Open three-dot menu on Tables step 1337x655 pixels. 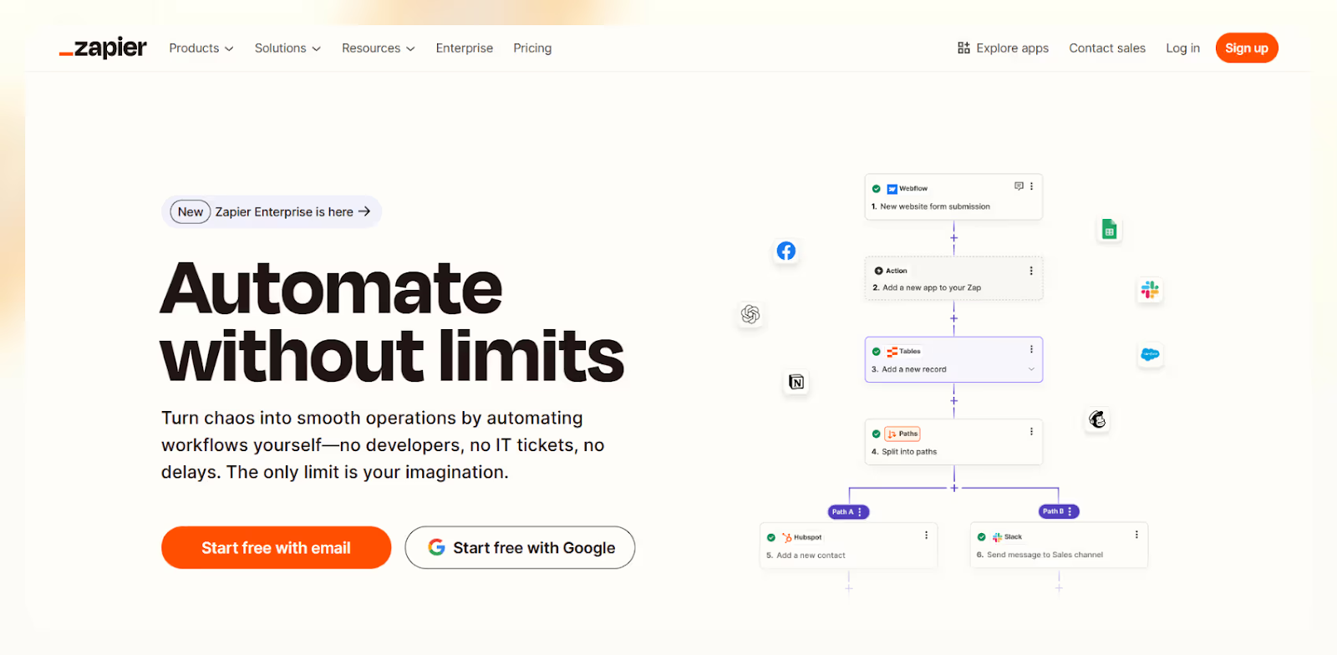(x=1031, y=349)
